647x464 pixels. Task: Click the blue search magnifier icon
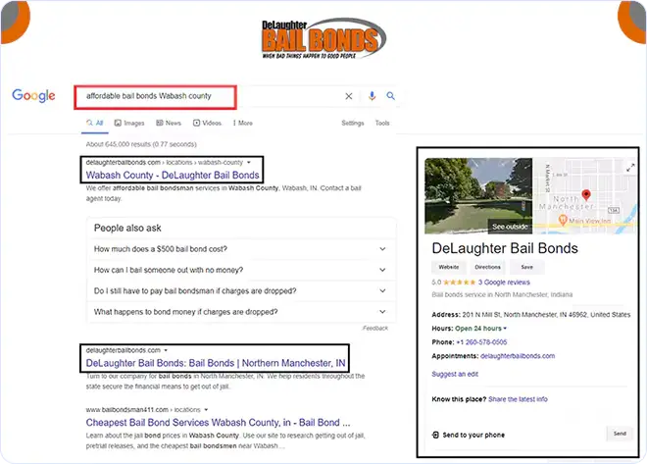coord(391,96)
